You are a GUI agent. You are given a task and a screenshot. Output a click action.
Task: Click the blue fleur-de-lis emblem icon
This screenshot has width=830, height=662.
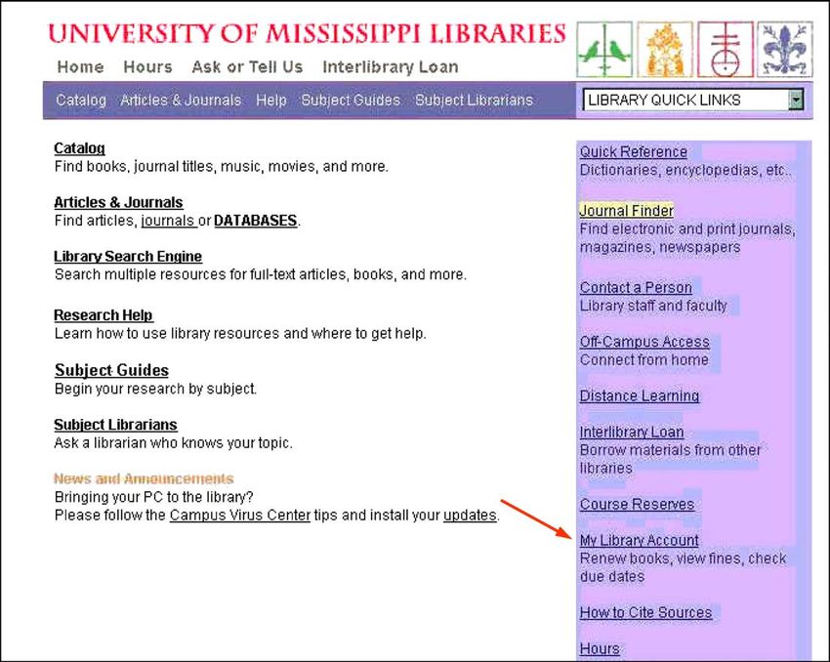coord(785,50)
